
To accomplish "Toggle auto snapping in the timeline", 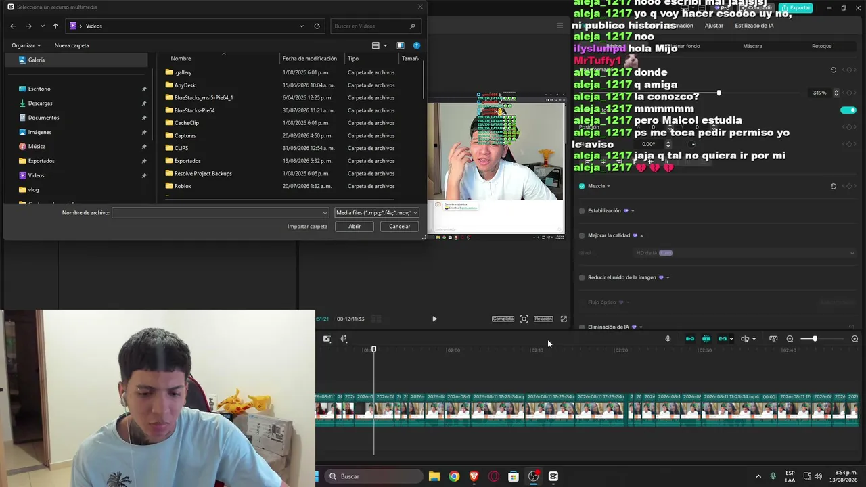I will [706, 339].
